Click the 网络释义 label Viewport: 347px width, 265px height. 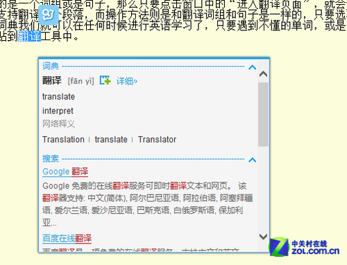pyautogui.click(x=59, y=124)
